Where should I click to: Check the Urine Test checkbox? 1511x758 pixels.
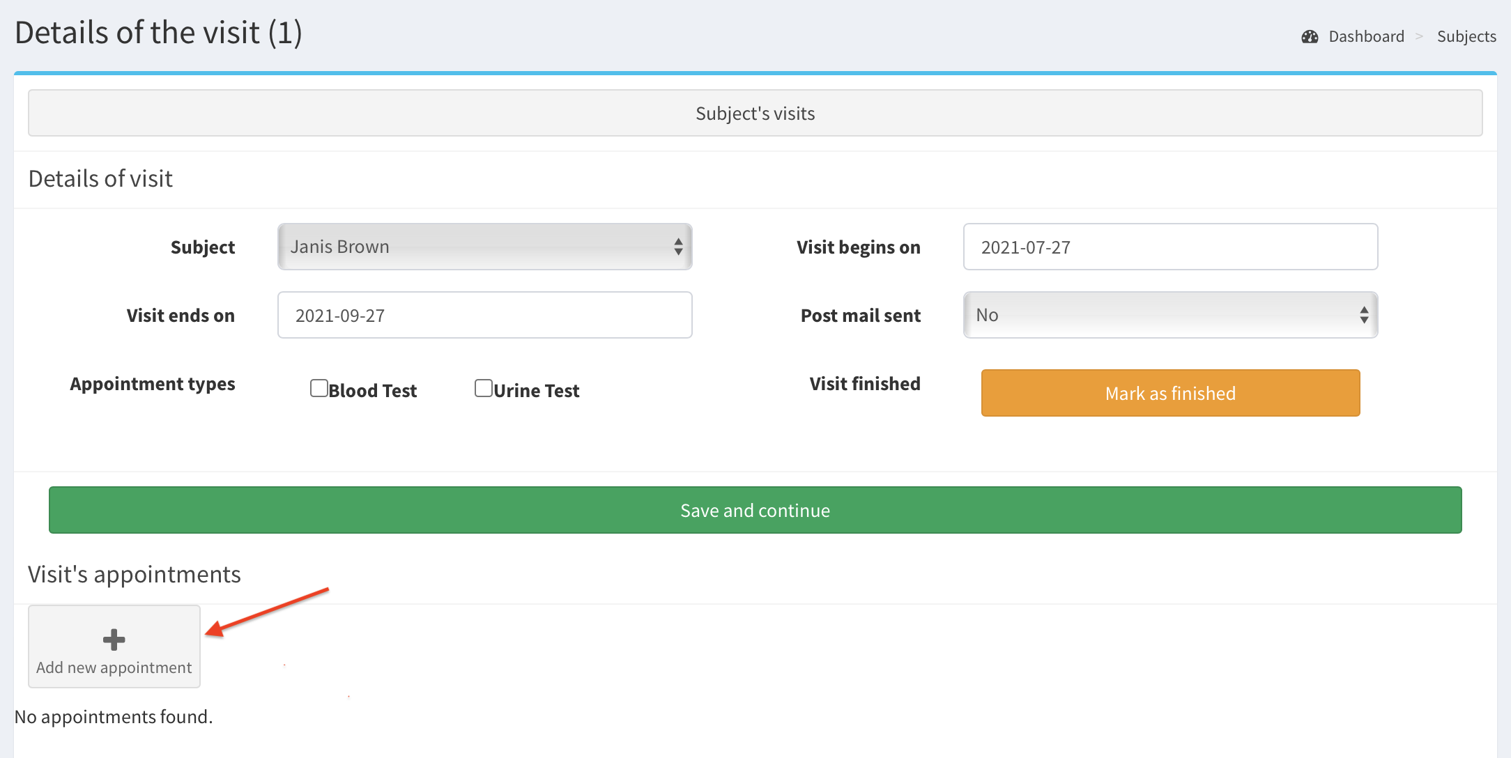coord(484,388)
